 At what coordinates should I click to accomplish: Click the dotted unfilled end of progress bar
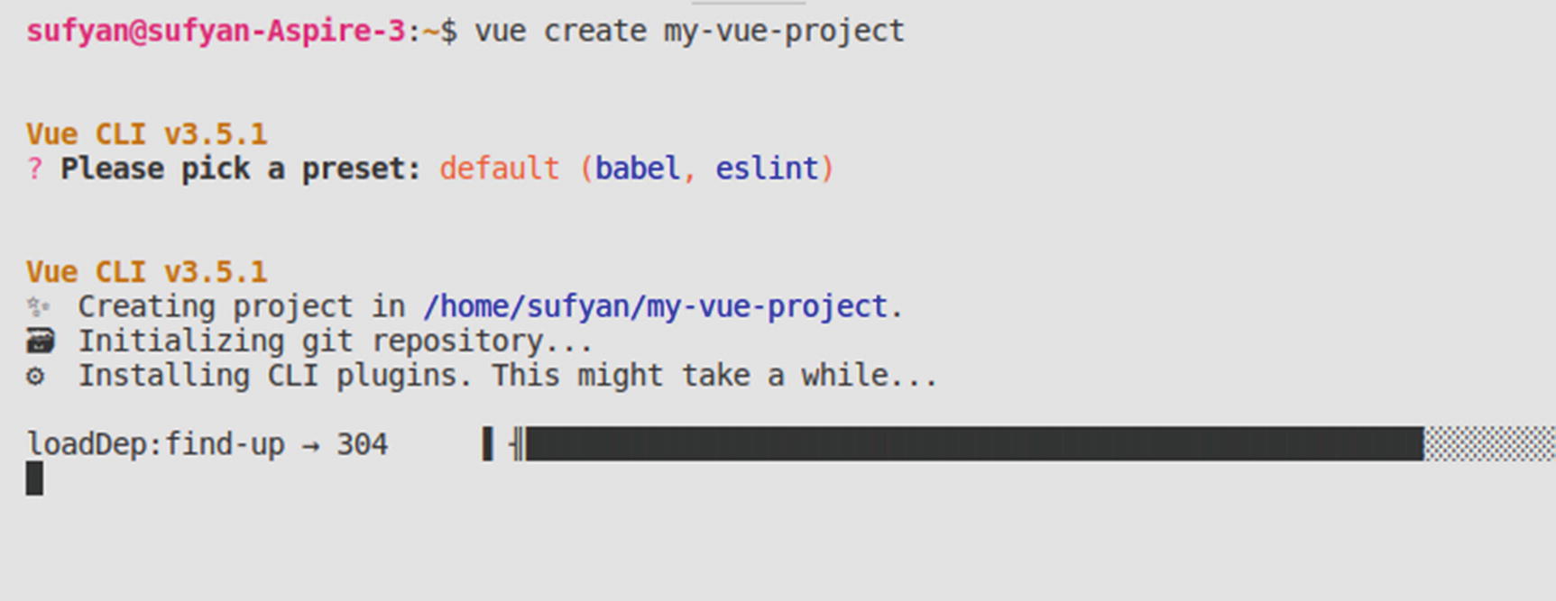[1488, 444]
